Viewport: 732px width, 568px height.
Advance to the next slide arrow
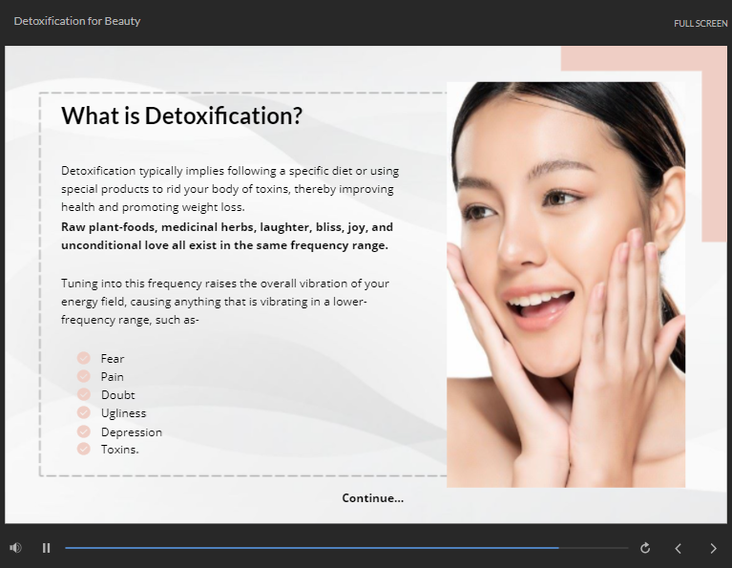click(x=713, y=548)
